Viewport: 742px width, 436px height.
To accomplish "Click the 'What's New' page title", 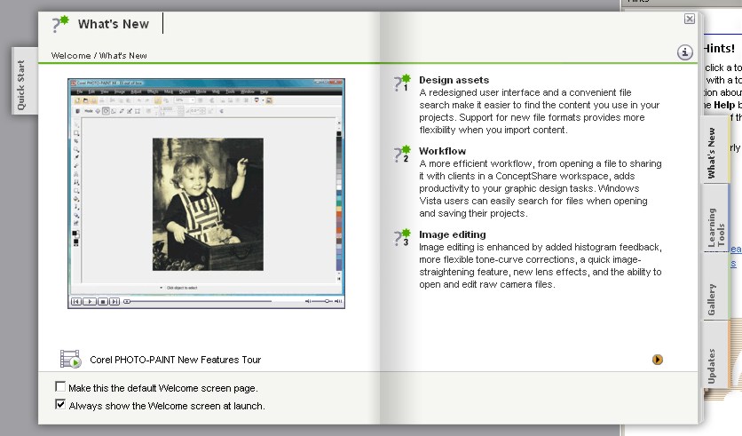I will coord(114,24).
